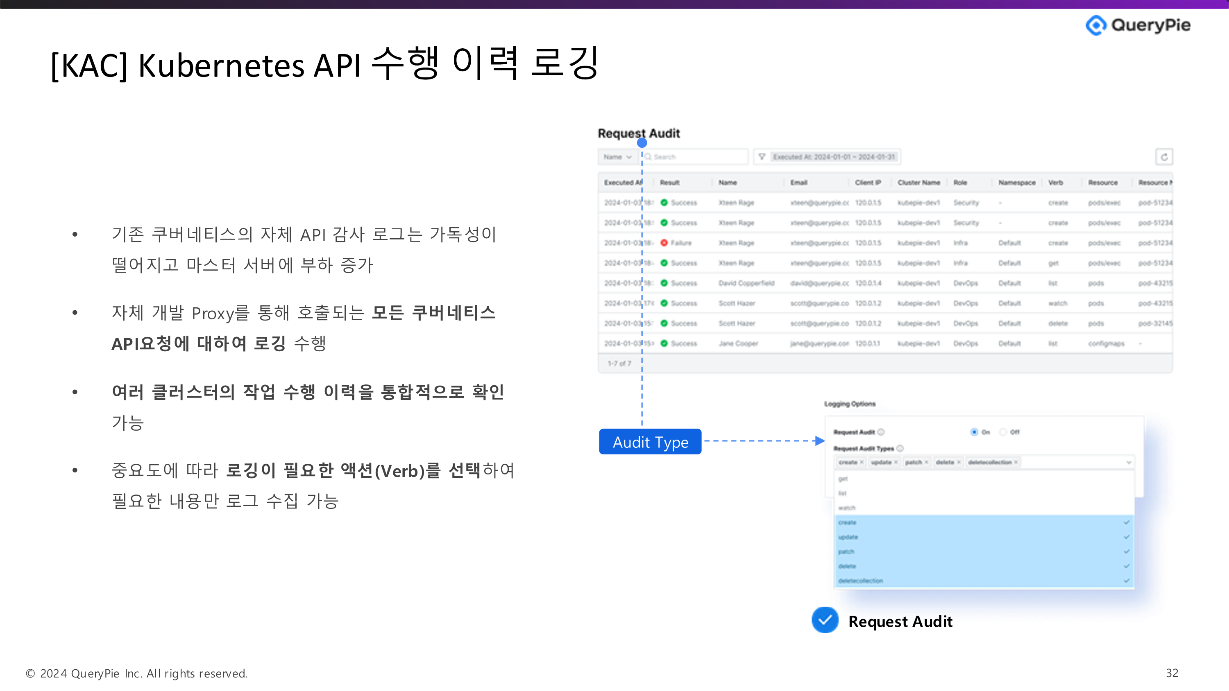Select the Request Audit 'On' radio
The width and height of the screenshot is (1229, 691).
(974, 432)
